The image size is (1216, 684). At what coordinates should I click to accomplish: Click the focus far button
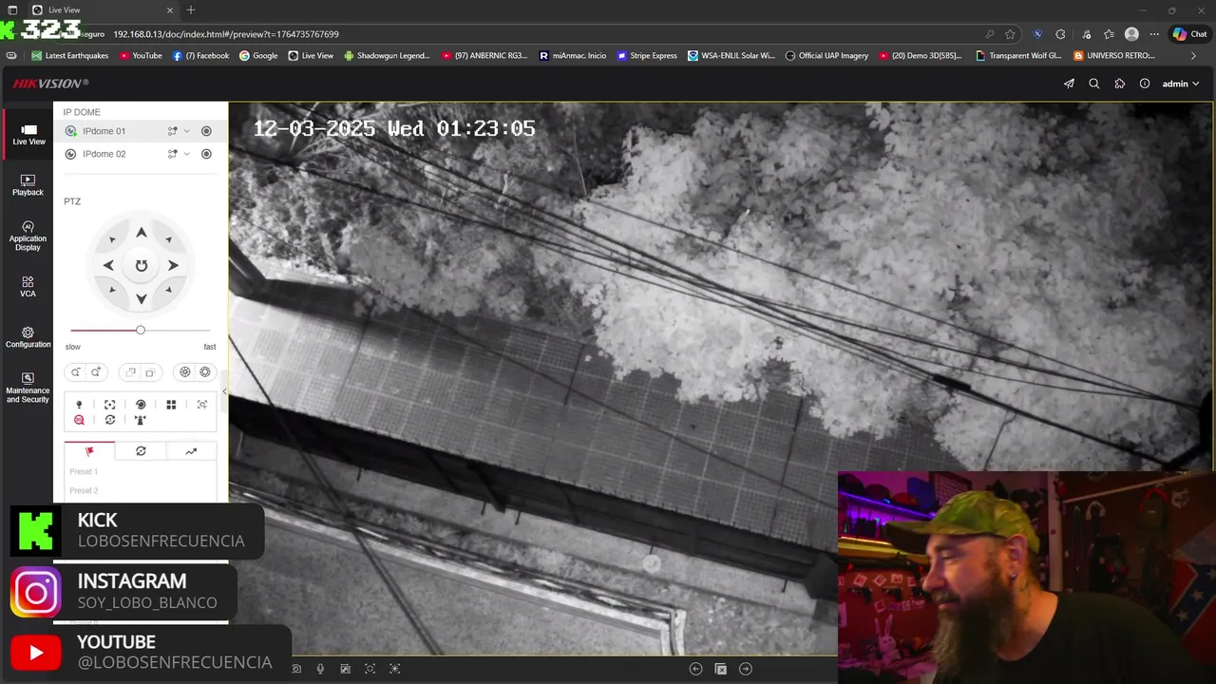click(x=150, y=372)
